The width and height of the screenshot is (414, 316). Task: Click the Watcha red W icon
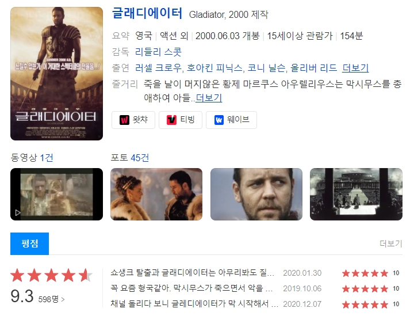coord(124,120)
